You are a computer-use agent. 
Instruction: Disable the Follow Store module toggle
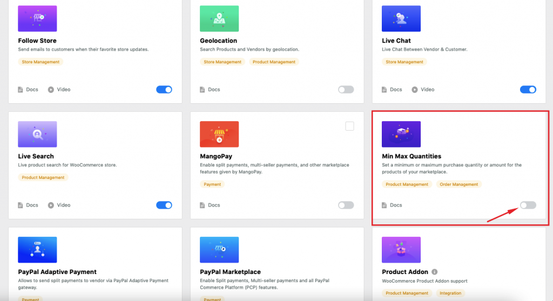click(x=164, y=90)
